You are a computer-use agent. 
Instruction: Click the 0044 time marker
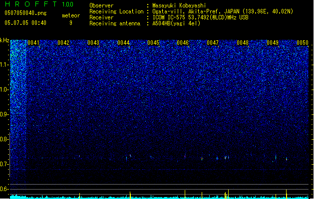coord(123,43)
